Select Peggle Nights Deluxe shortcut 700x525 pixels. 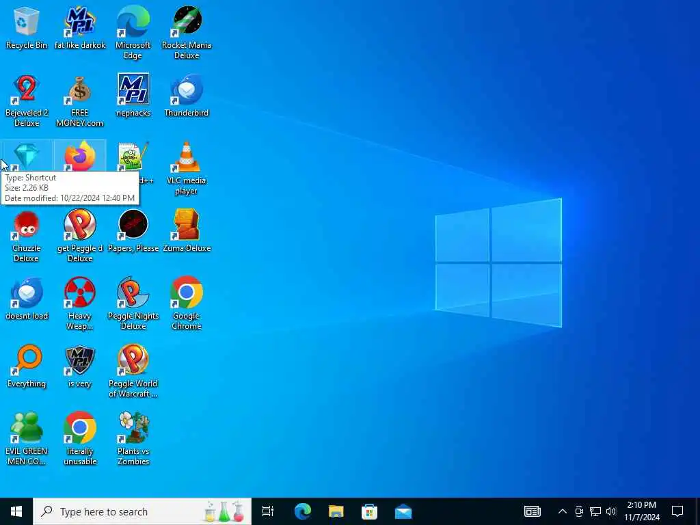(x=133, y=304)
